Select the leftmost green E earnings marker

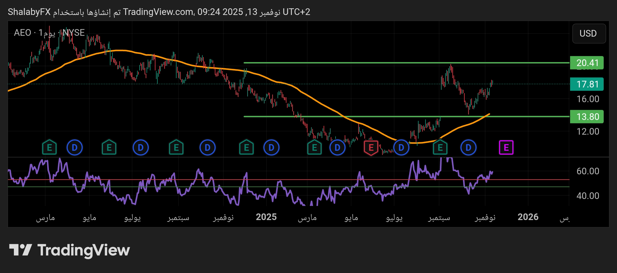pyautogui.click(x=49, y=148)
